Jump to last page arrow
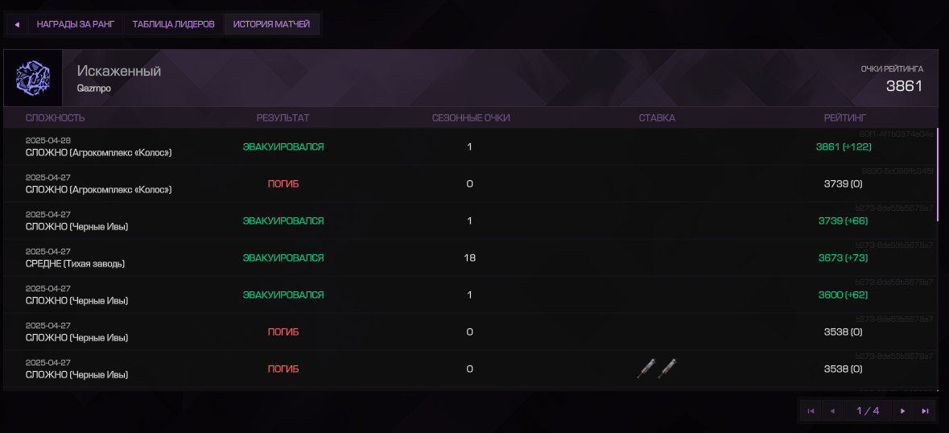949x433 pixels. 925,411
